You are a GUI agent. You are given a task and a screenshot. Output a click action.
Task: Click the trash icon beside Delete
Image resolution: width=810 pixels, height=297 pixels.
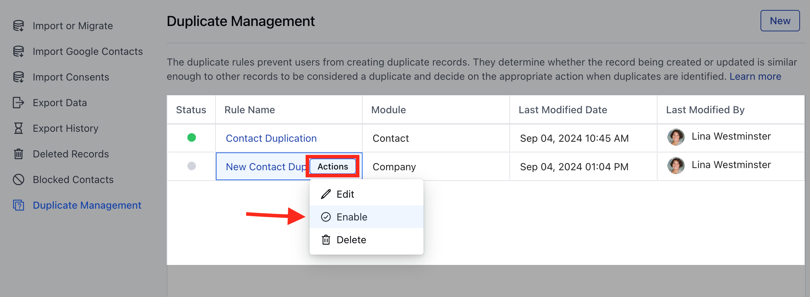pyautogui.click(x=326, y=240)
